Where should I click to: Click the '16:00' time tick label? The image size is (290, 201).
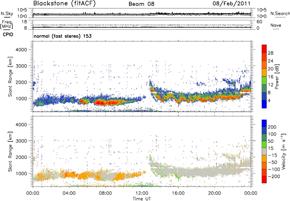178,193
